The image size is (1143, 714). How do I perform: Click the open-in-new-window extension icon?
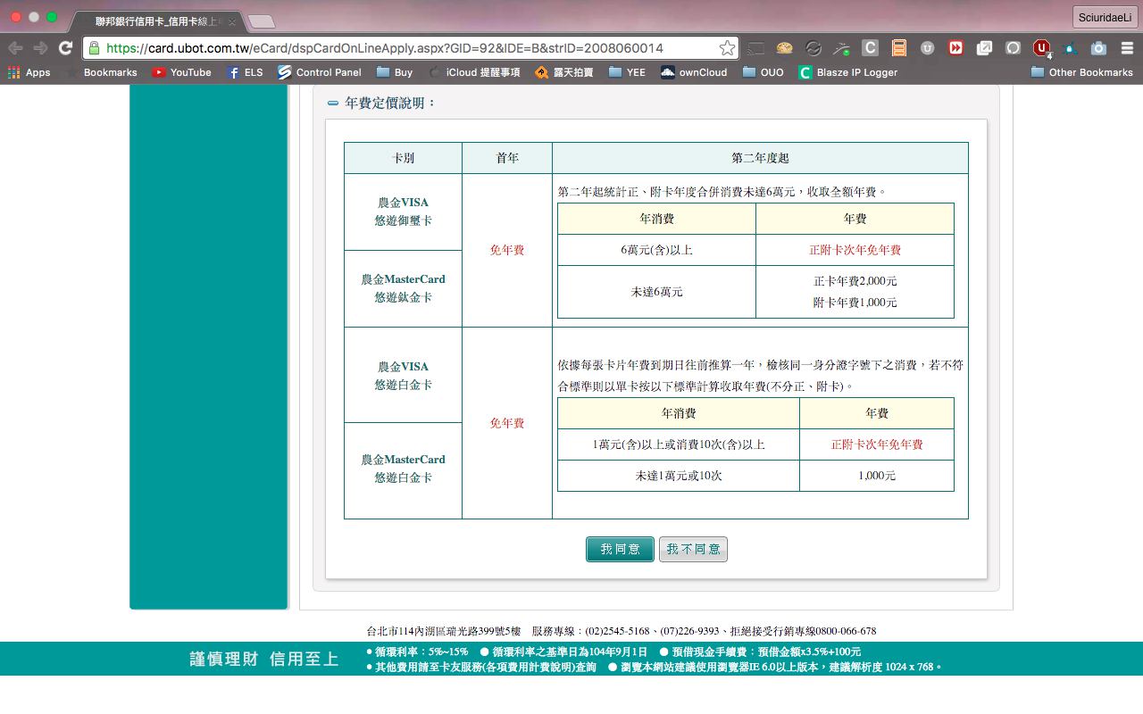985,48
